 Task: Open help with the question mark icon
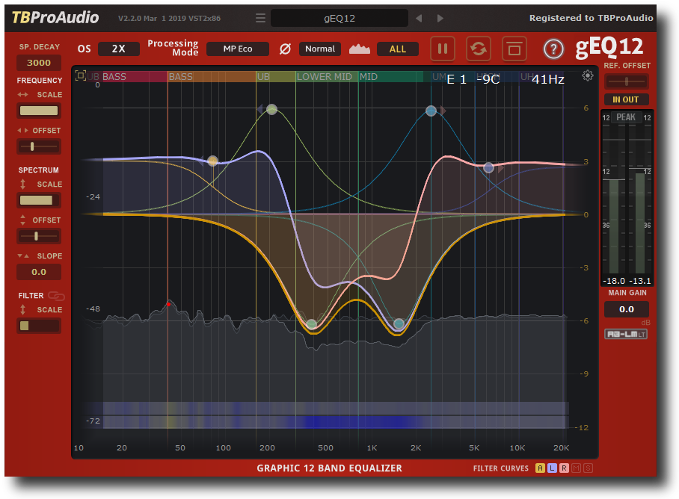553,49
